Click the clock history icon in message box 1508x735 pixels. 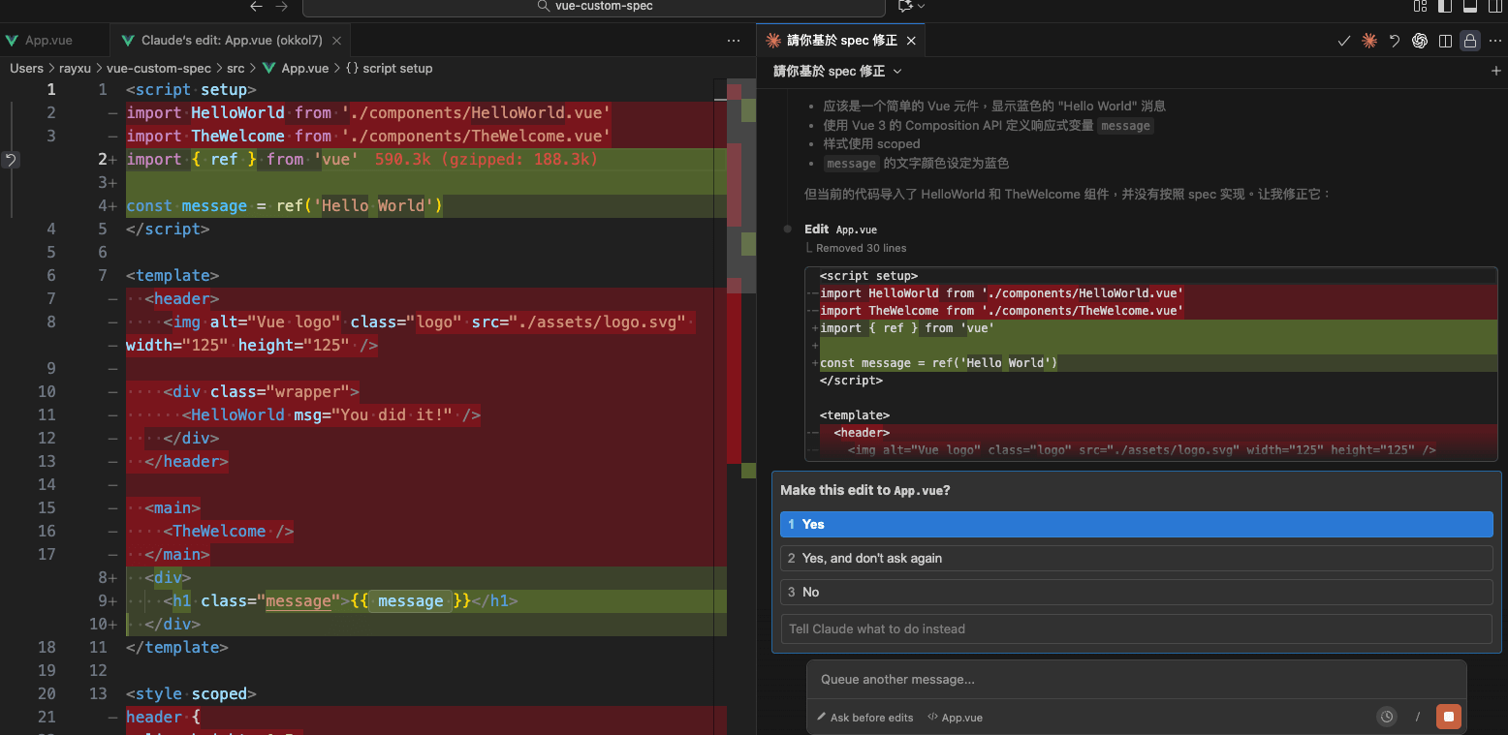click(x=1387, y=717)
